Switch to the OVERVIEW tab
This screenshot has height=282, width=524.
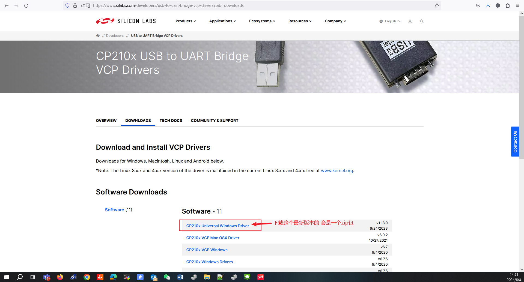106,121
